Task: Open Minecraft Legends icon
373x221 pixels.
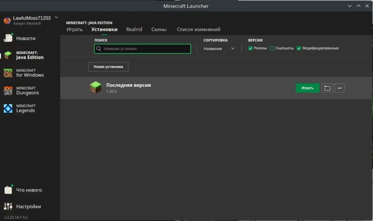Action: pos(8,108)
